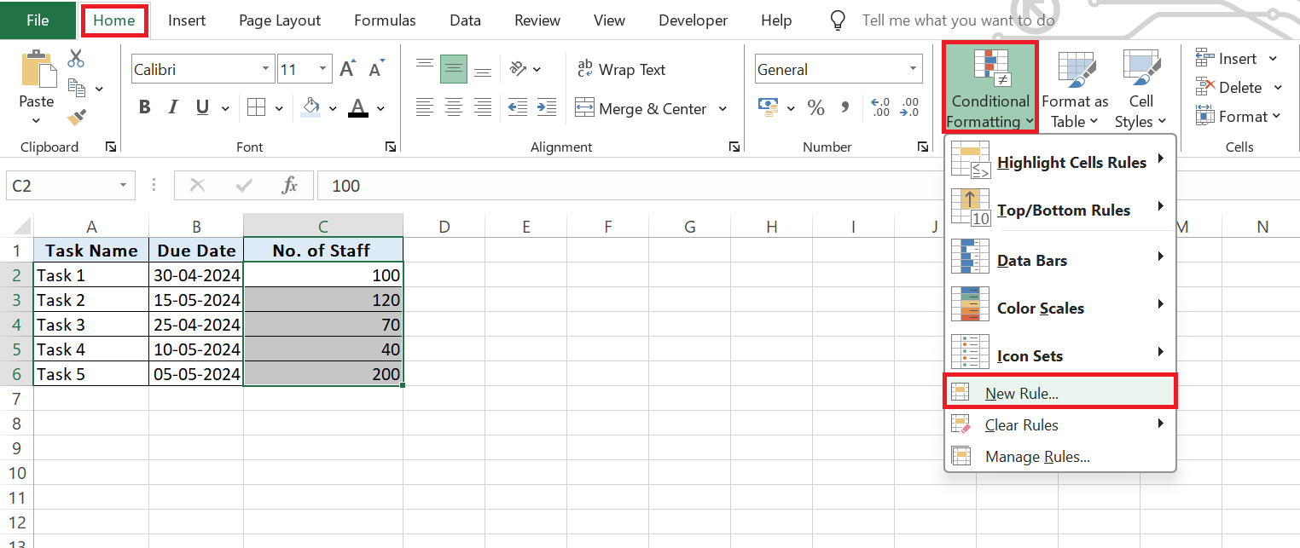1300x548 pixels.
Task: Toggle Underline formatting
Action: click(202, 107)
